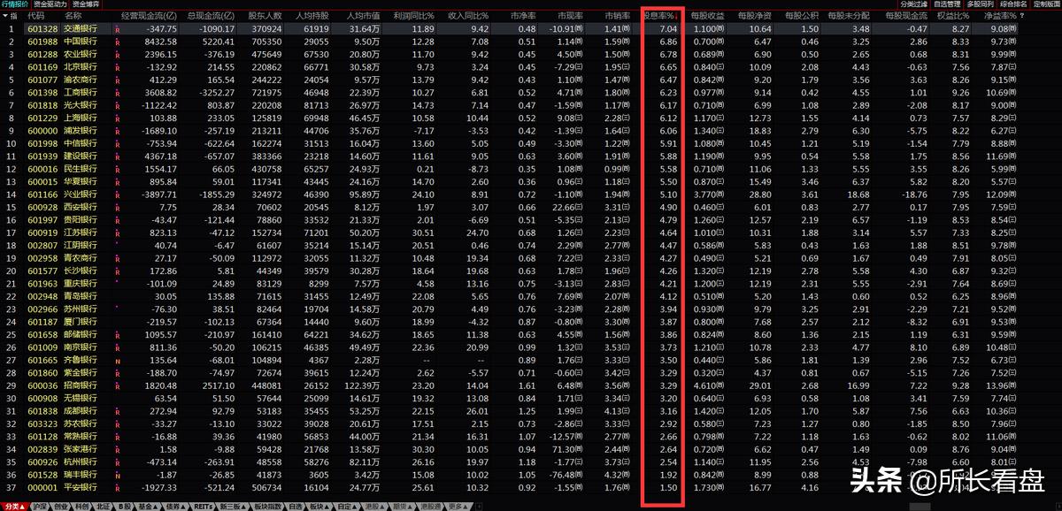Click the N marker next to 瑞丰银行
This screenshot has width=1062, height=511.
(x=118, y=474)
